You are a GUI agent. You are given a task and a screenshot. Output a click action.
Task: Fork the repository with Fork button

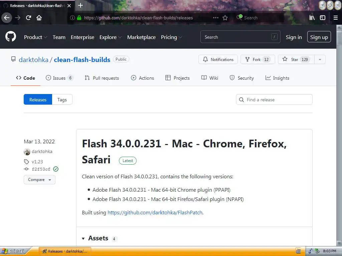click(258, 59)
